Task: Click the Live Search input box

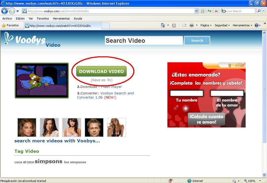Action: coord(238,11)
